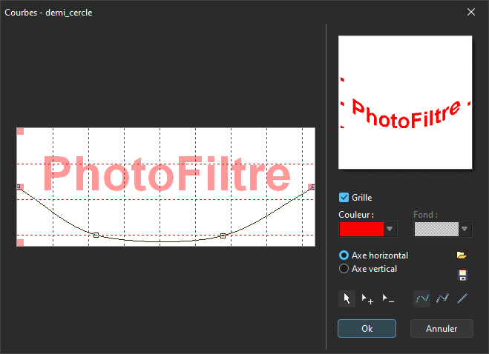Open the Fond dropdown arrow
This screenshot has width=489, height=354.
point(465,229)
